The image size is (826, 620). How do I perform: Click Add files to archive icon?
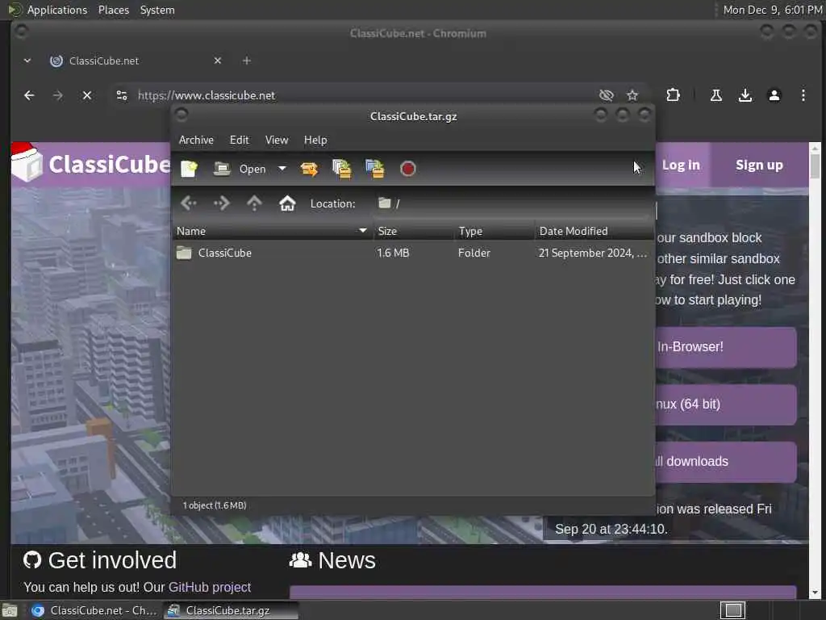coord(342,169)
